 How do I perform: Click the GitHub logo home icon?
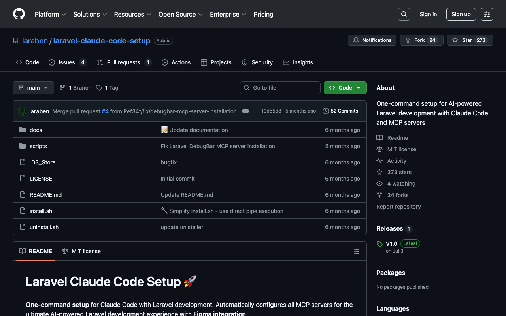coord(19,14)
